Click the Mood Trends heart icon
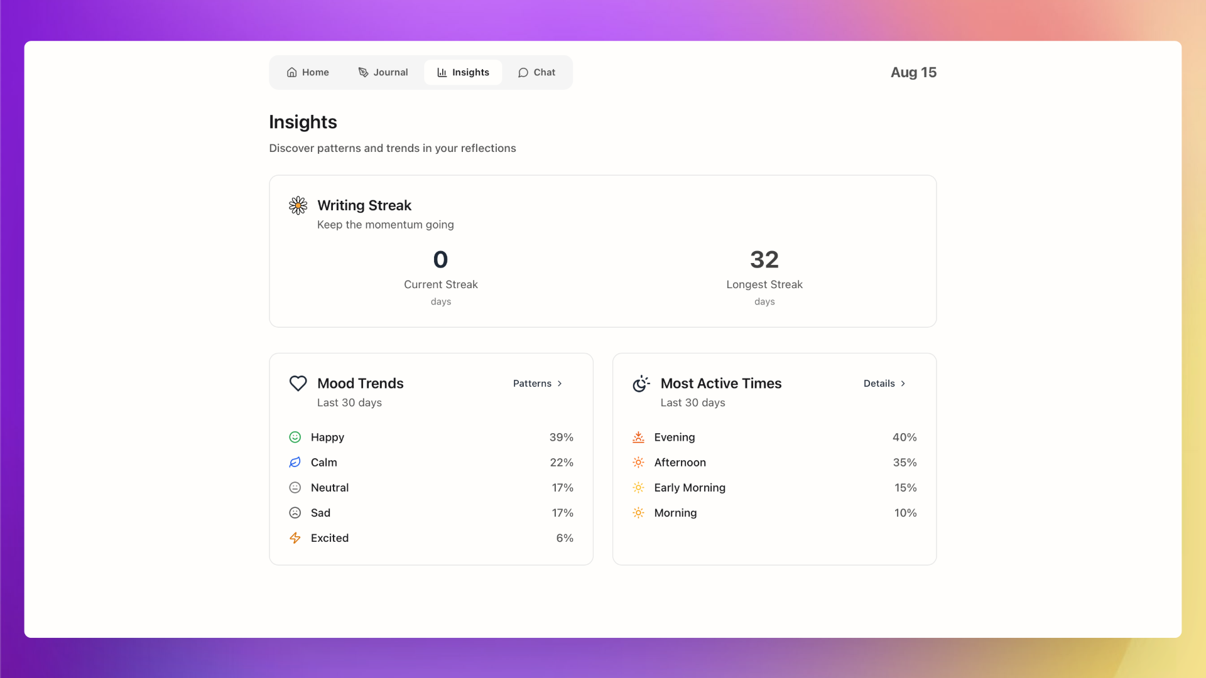This screenshot has width=1206, height=678. (x=298, y=384)
